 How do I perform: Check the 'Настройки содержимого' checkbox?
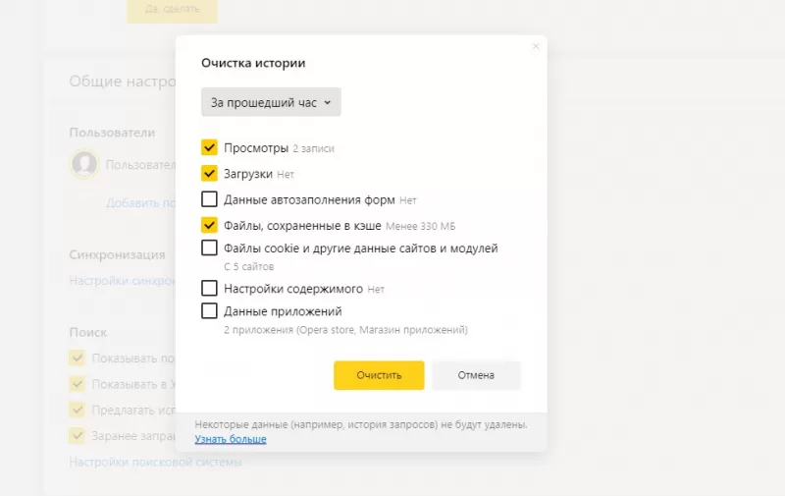point(209,288)
